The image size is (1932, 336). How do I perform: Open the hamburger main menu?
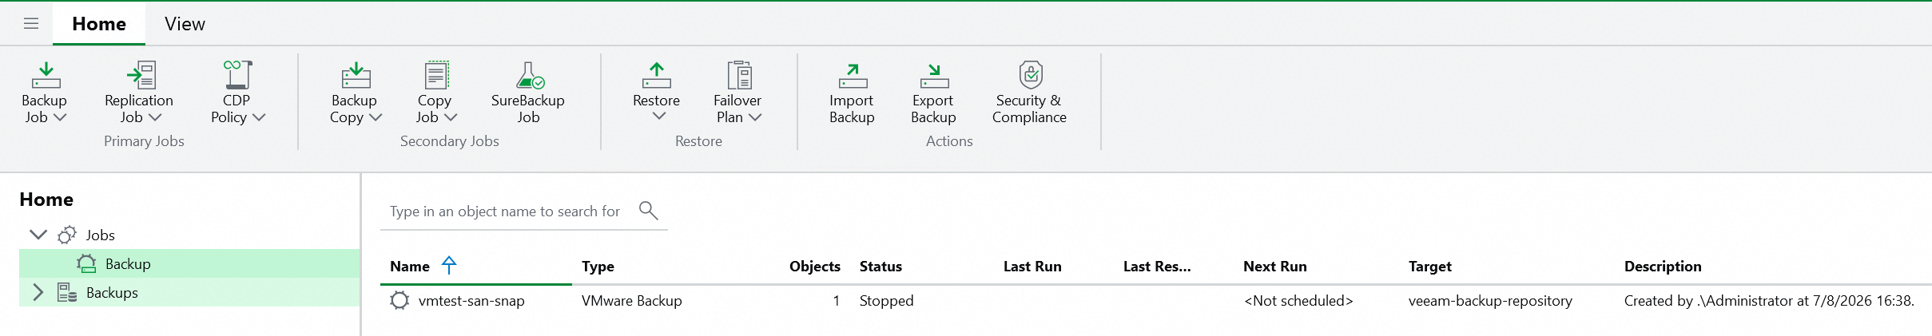31,24
